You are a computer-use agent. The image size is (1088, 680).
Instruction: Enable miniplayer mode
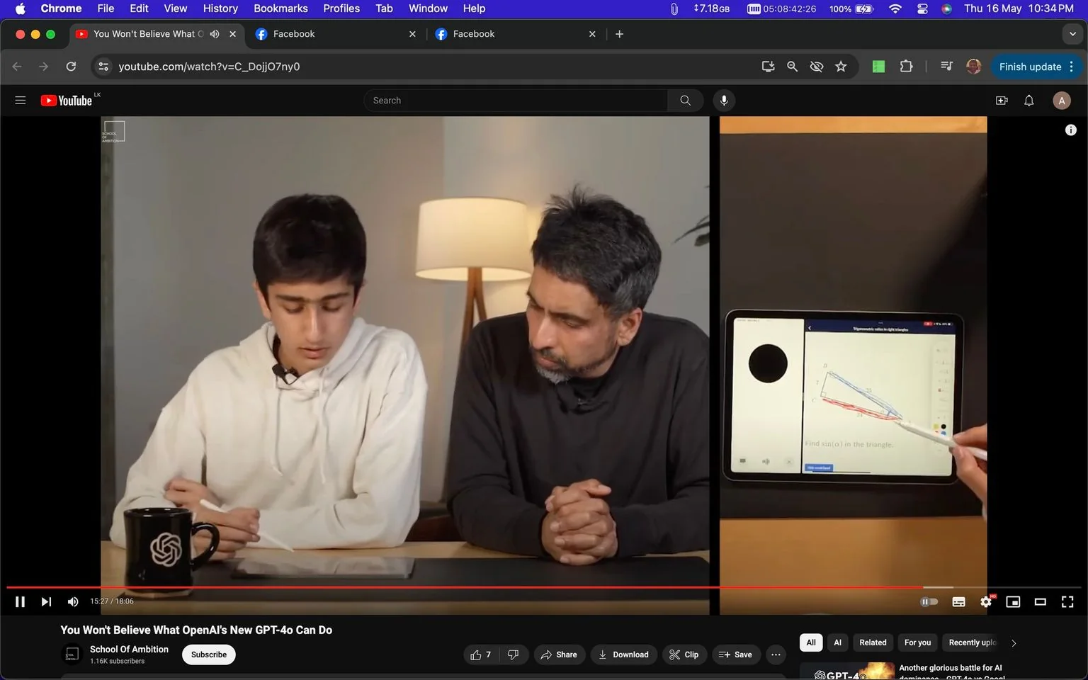tap(1013, 601)
